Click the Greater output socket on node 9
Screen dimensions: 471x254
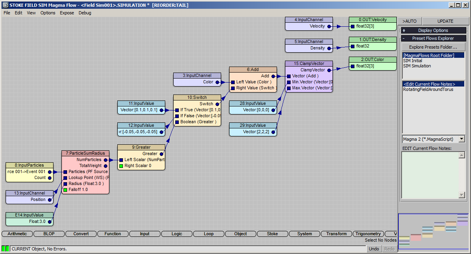pyautogui.click(x=162, y=154)
